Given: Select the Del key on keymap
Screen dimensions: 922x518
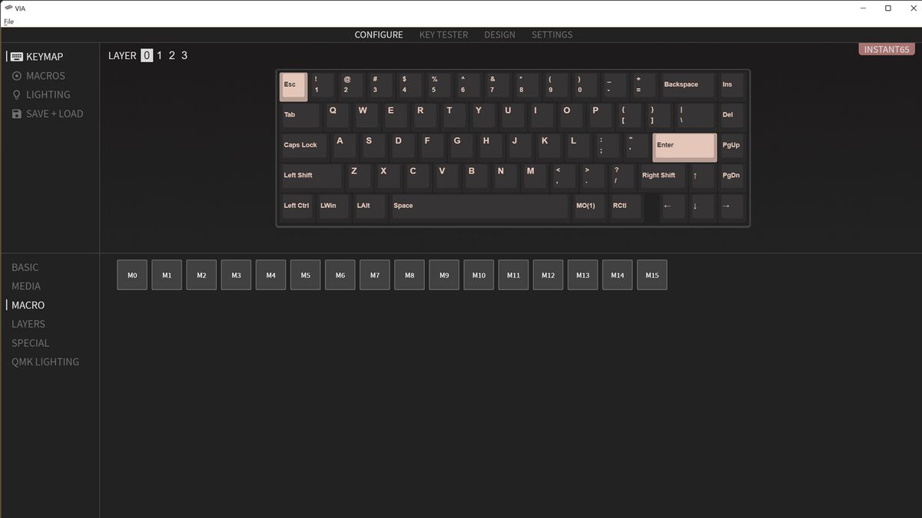Looking at the screenshot, I should tap(732, 117).
